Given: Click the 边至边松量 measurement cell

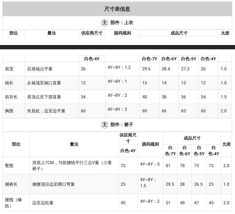Looking at the screenshot, I should 43,203.
